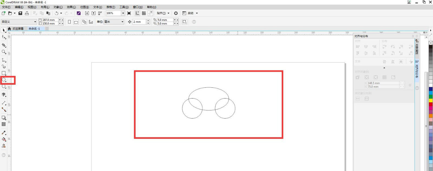Activate the Zoom magnifier tool
This screenshot has height=171, width=433.
4,52
